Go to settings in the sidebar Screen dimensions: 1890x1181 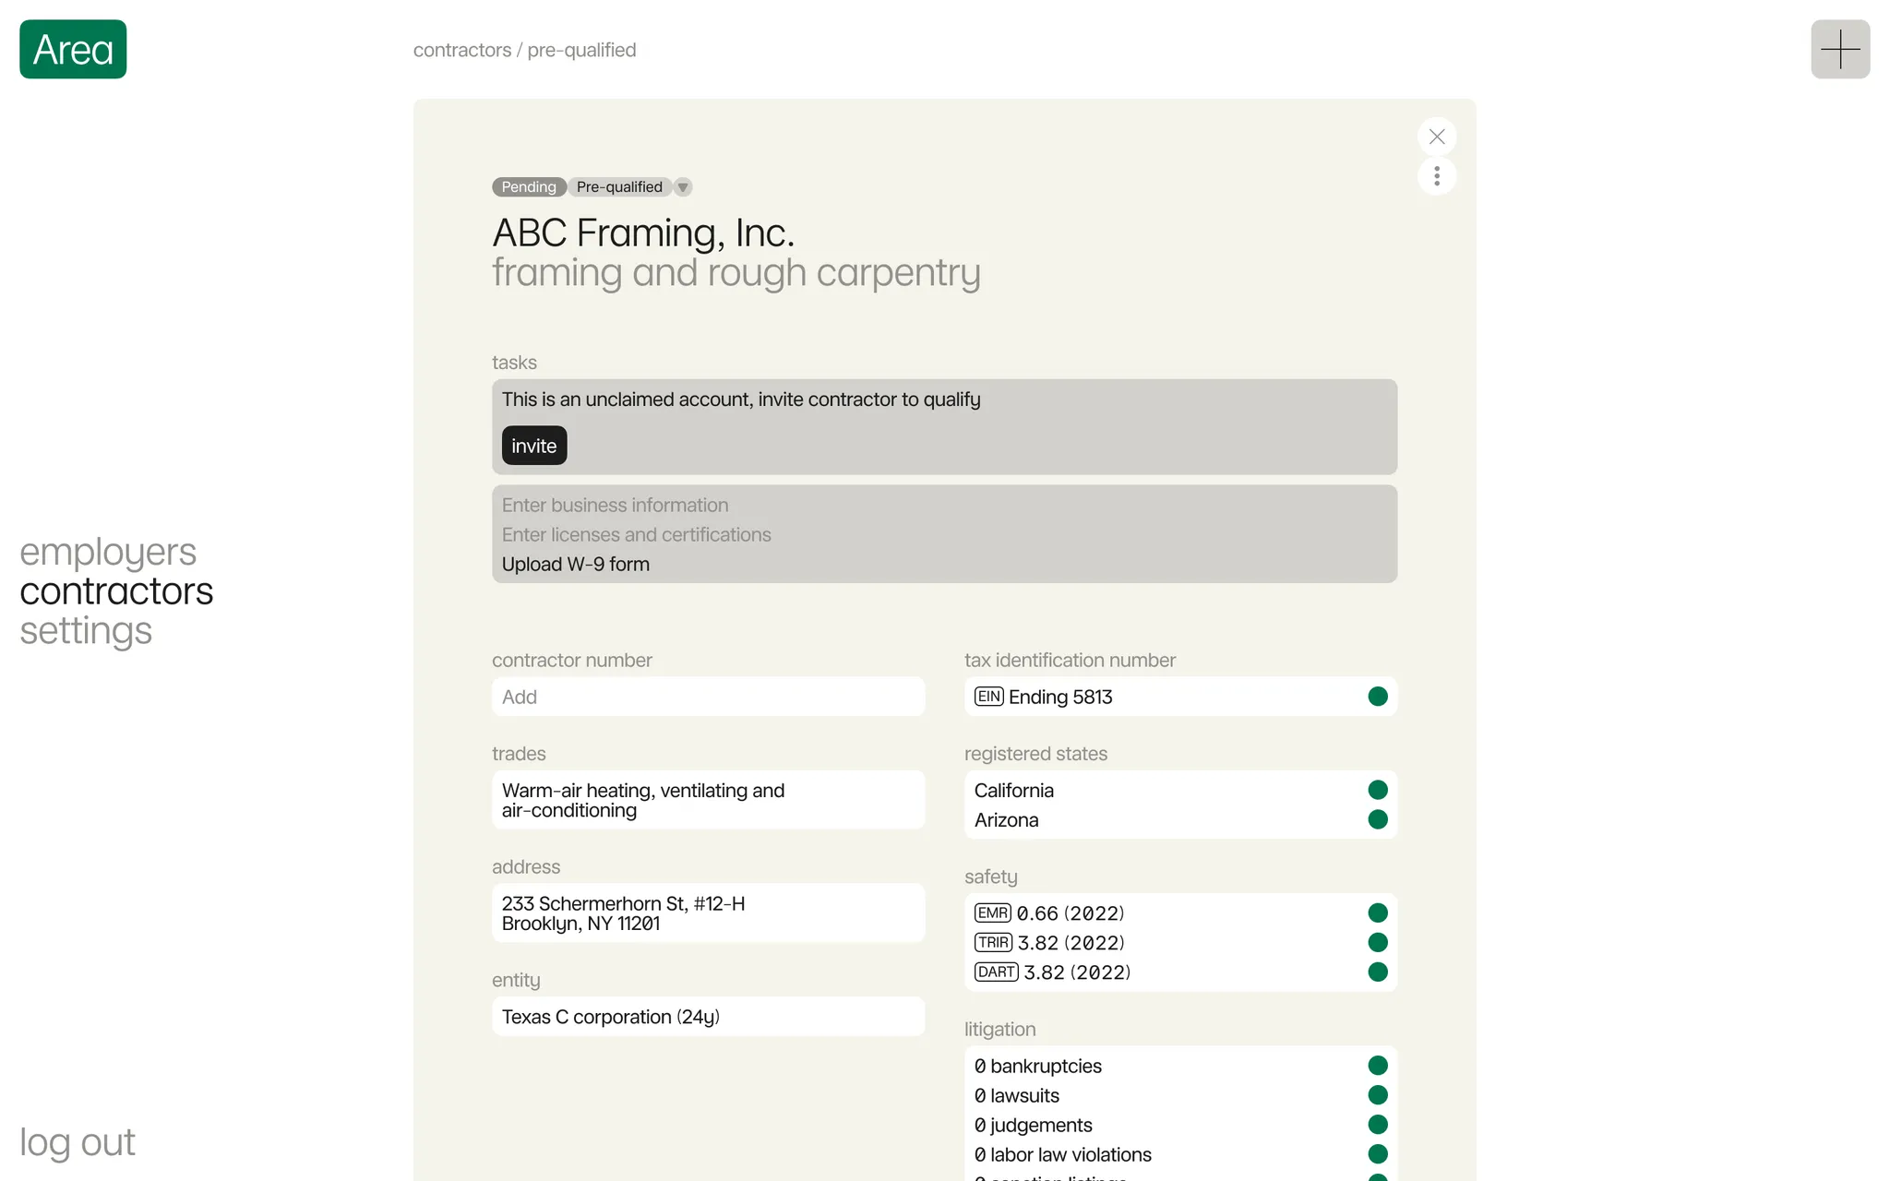tap(86, 631)
